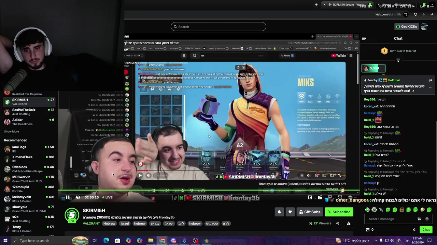This screenshot has width=437, height=245.
Task: Open the chat settings gear
Action: [414, 230]
